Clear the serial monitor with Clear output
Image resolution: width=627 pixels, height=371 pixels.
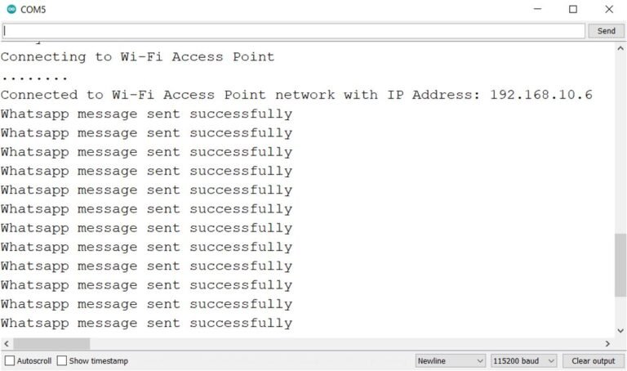coord(593,361)
